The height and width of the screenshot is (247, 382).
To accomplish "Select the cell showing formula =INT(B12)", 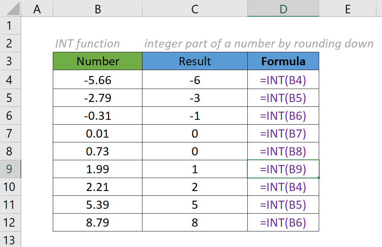I will point(283,223).
